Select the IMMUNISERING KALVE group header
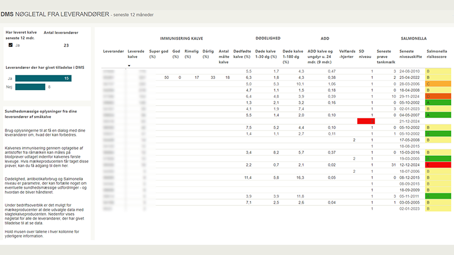Image resolution: width=454 pixels, height=255 pixels. [x=182, y=38]
